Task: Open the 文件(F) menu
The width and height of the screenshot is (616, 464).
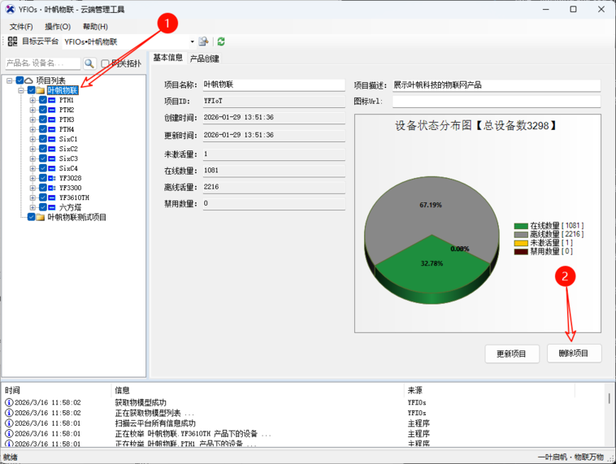Action: tap(21, 26)
